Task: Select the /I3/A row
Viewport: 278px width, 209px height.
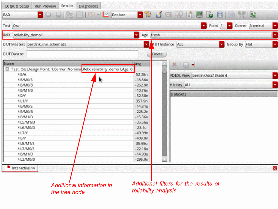Action: 76,74
